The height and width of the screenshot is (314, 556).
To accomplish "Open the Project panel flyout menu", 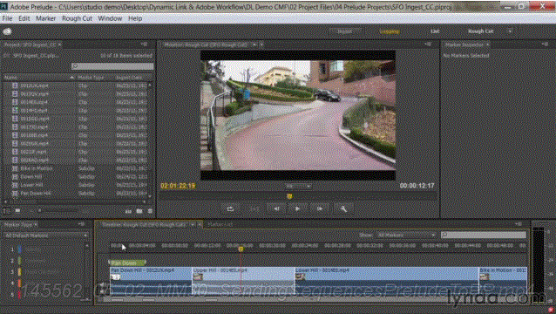I will pyautogui.click(x=145, y=44).
